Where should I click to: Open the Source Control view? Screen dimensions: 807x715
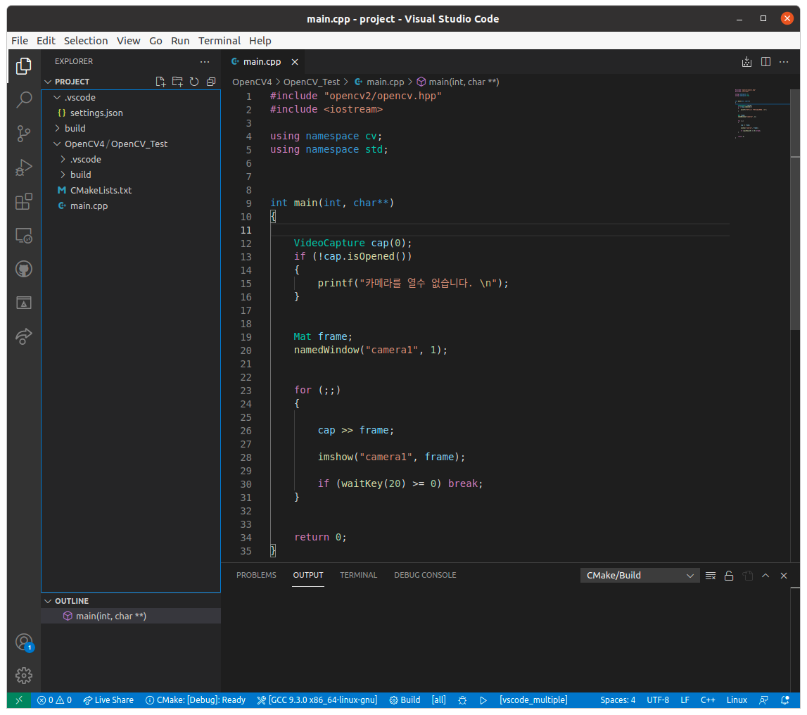tap(24, 133)
